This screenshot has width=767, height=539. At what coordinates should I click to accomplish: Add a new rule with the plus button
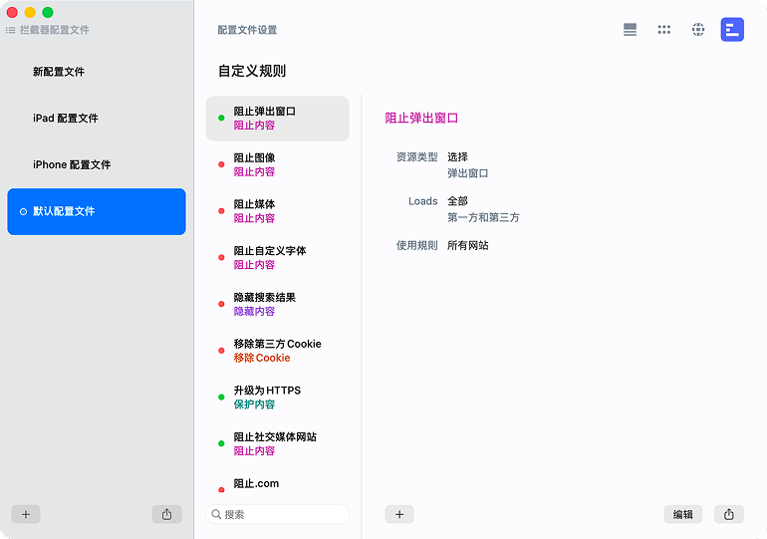(399, 514)
